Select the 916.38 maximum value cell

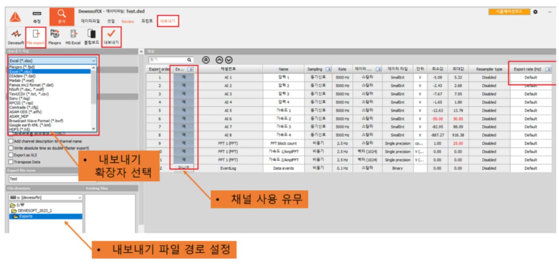coord(458,135)
